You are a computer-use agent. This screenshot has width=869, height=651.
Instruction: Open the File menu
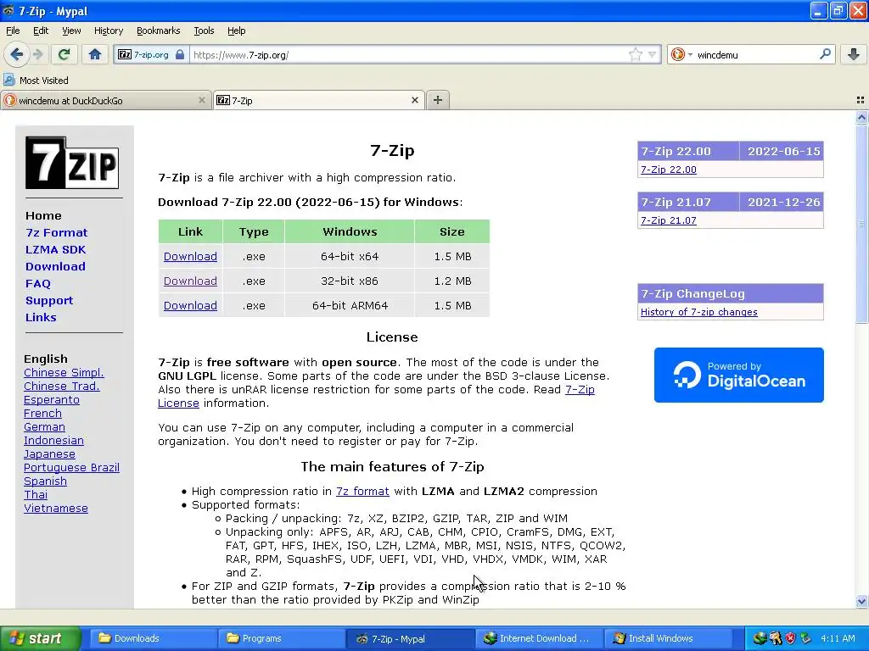point(13,31)
